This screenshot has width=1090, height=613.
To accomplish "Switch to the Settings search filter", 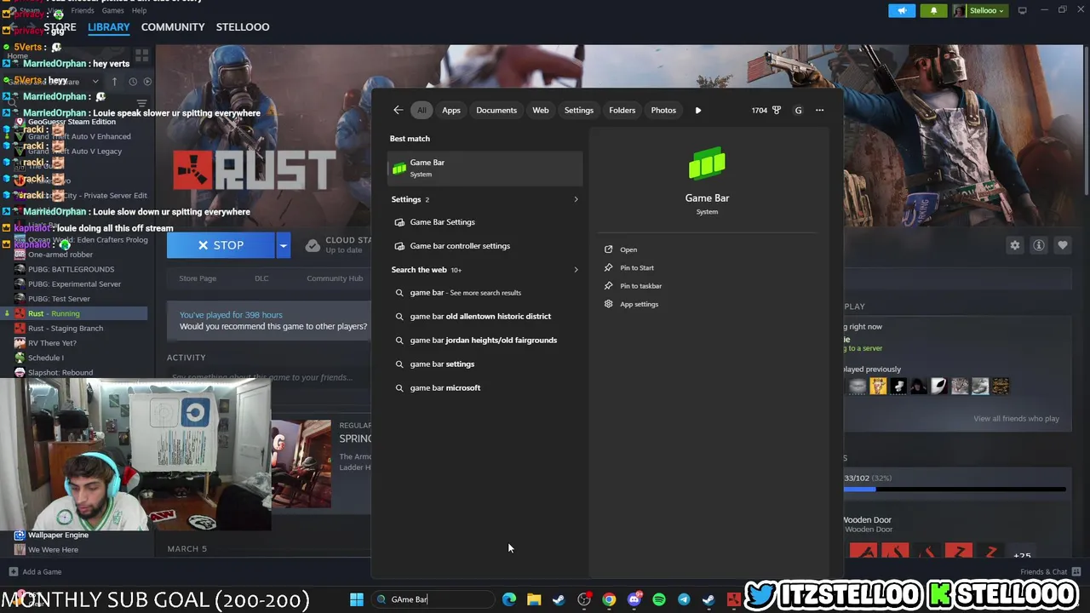I will [579, 110].
